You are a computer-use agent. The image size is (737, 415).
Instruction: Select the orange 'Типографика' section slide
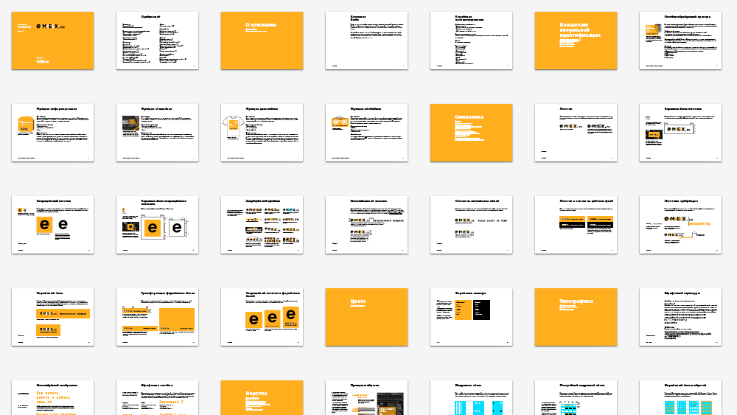pos(576,317)
